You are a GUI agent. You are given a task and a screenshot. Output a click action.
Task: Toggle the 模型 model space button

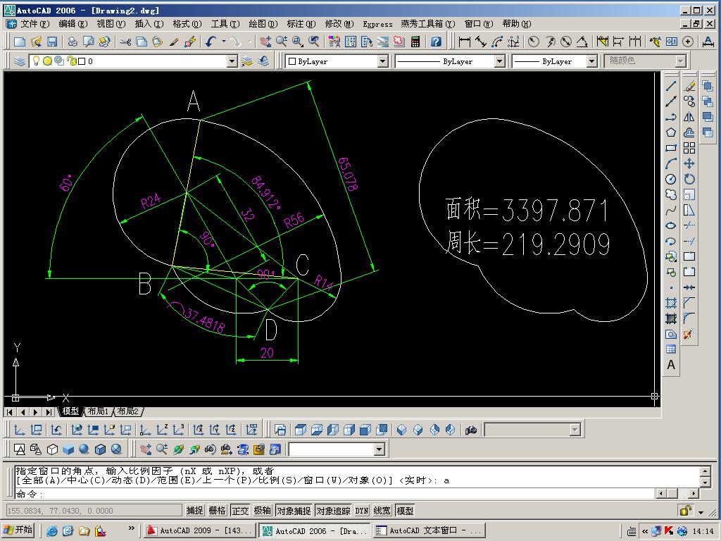click(405, 511)
